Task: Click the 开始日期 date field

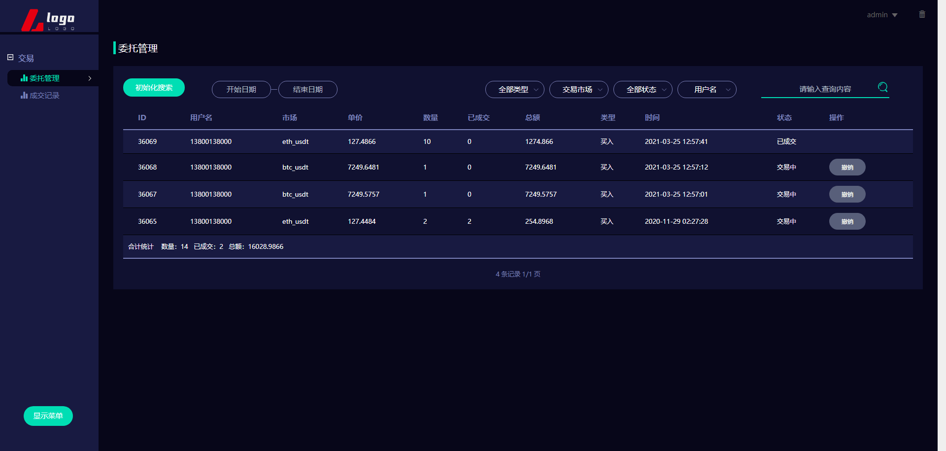Action: (241, 90)
